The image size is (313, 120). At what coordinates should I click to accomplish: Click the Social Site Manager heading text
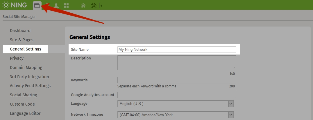coord(19,17)
